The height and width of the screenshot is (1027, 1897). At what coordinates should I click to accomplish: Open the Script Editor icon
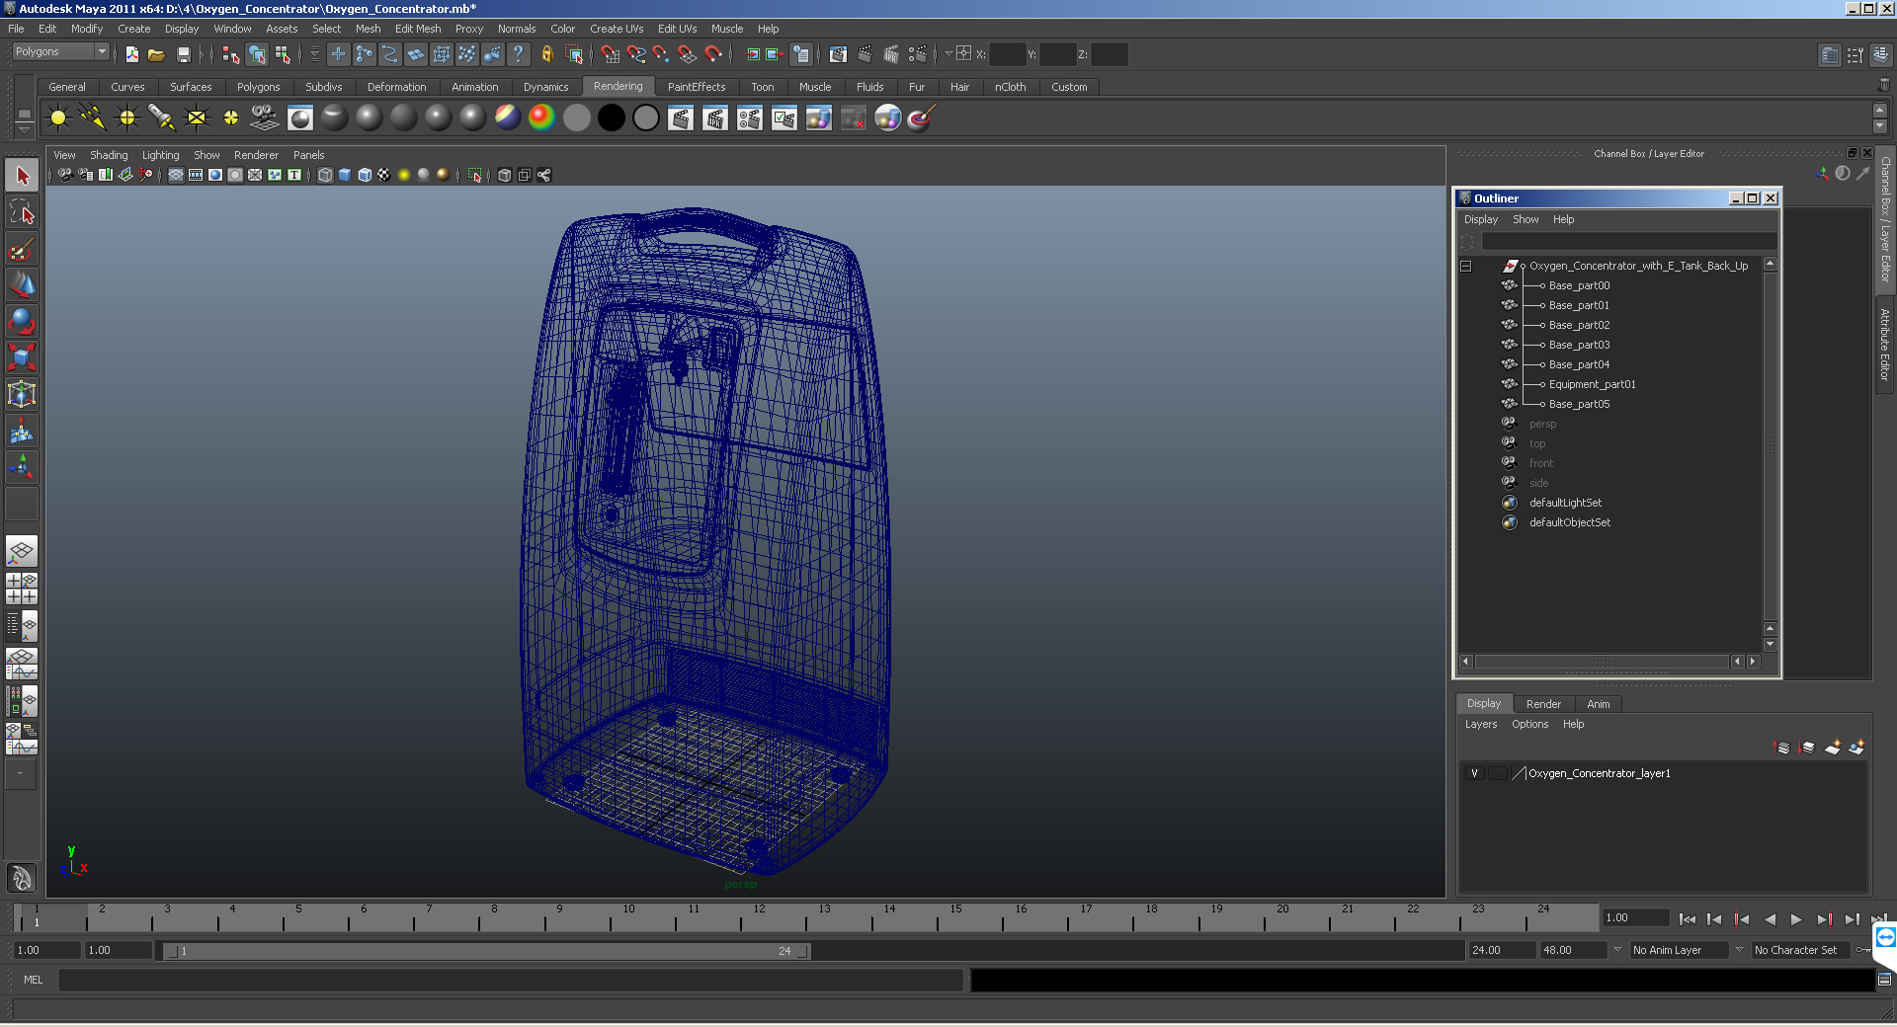1884,980
